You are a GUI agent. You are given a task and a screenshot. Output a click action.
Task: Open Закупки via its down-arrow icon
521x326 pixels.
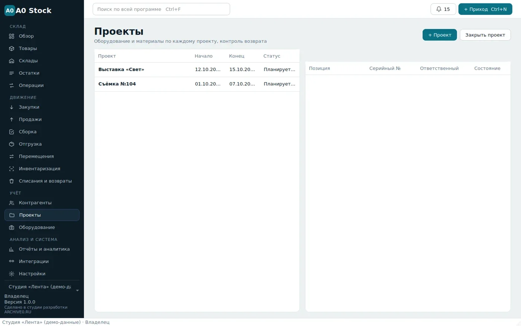point(12,107)
